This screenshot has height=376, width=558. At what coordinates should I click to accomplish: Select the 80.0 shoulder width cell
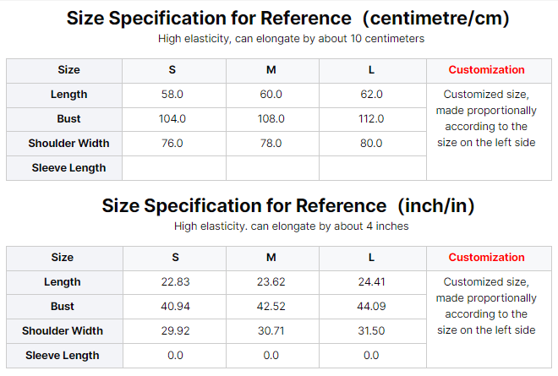(371, 144)
